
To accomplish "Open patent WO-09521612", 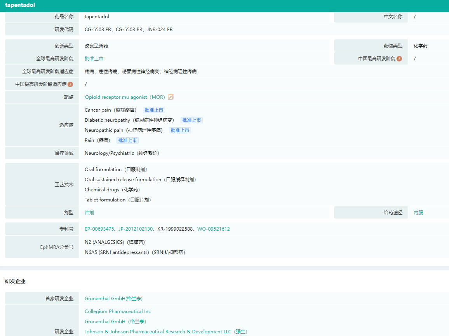I will point(214,229).
